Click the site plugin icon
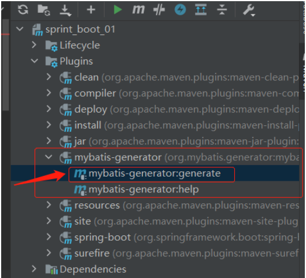Image resolution: width=306 pixels, height=278 pixels. point(65,221)
